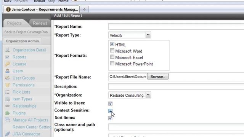
Task: Click the JIRA Connector icon
Action: tap(7, 134)
